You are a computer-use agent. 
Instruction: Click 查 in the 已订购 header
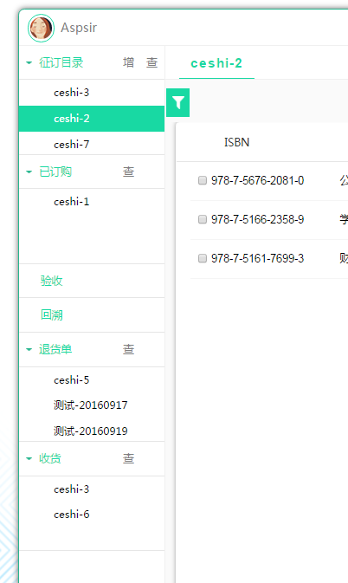click(x=128, y=172)
